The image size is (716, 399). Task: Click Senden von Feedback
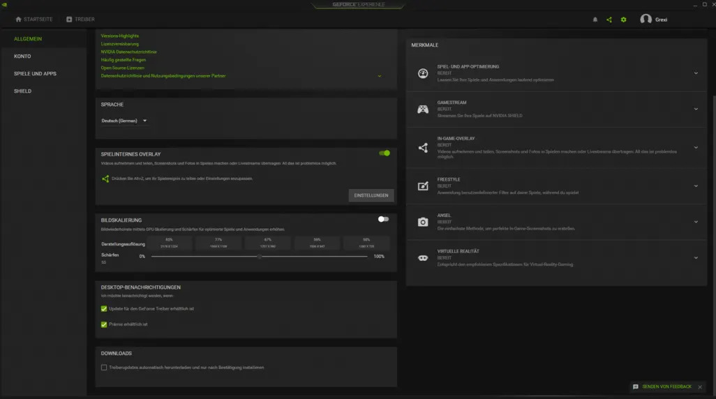click(666, 386)
